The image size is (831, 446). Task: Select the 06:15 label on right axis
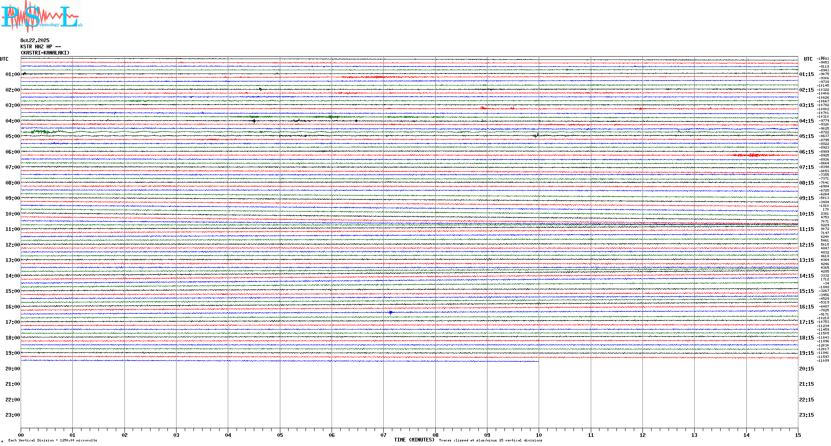[806, 152]
